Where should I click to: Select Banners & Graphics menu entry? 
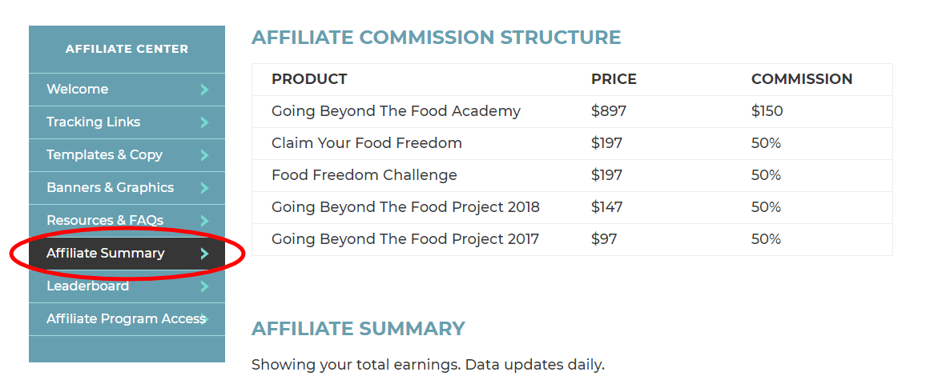pos(127,188)
